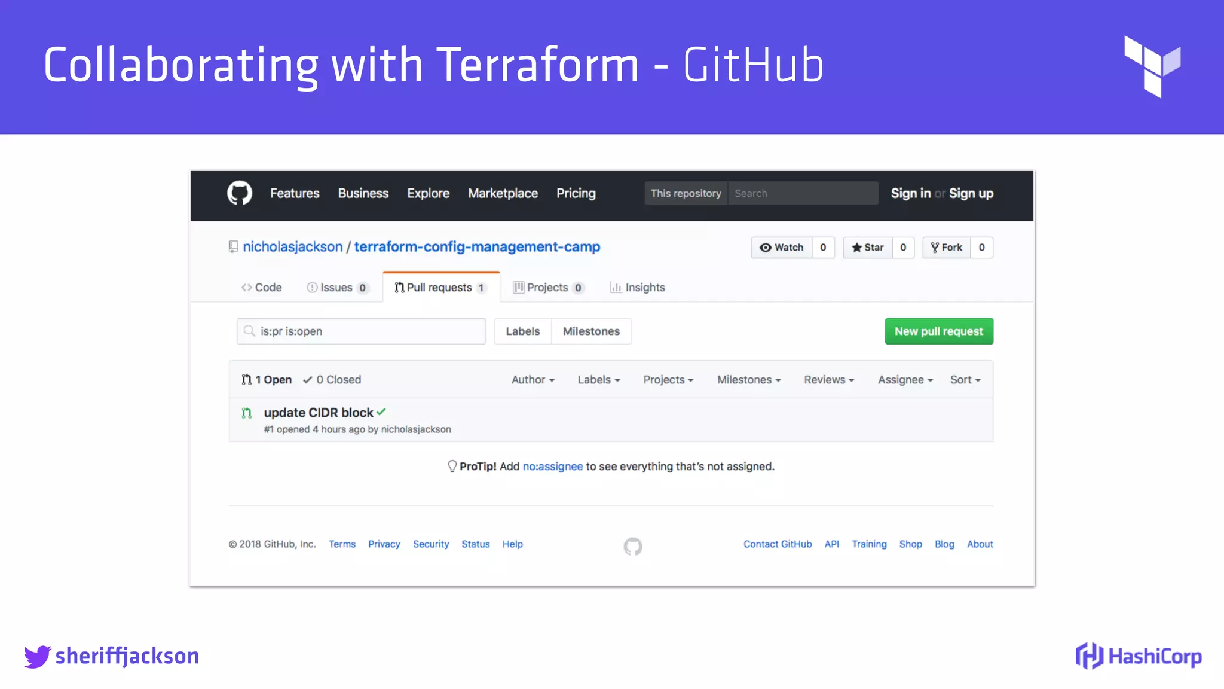Click the New pull request button
This screenshot has height=689, width=1224.
(x=939, y=331)
